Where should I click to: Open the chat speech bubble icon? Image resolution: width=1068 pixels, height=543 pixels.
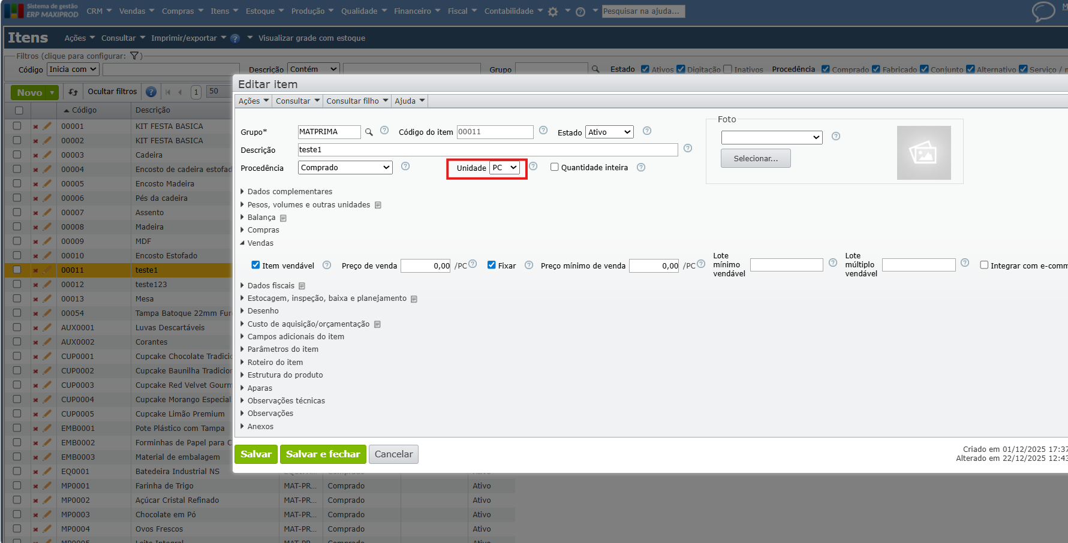coord(1043,11)
